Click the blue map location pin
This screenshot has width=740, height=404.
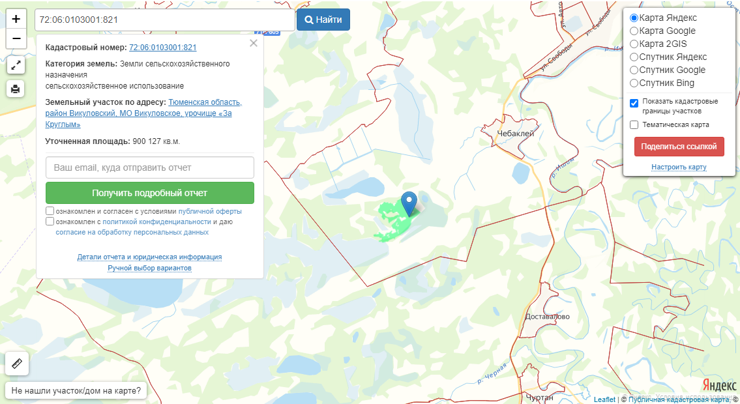pyautogui.click(x=409, y=204)
